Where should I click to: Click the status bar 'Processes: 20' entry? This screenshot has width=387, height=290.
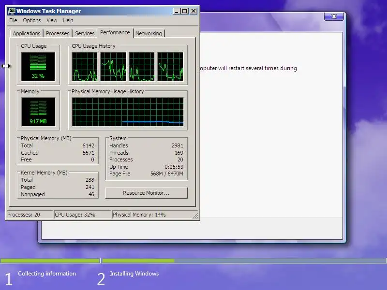click(x=30, y=215)
